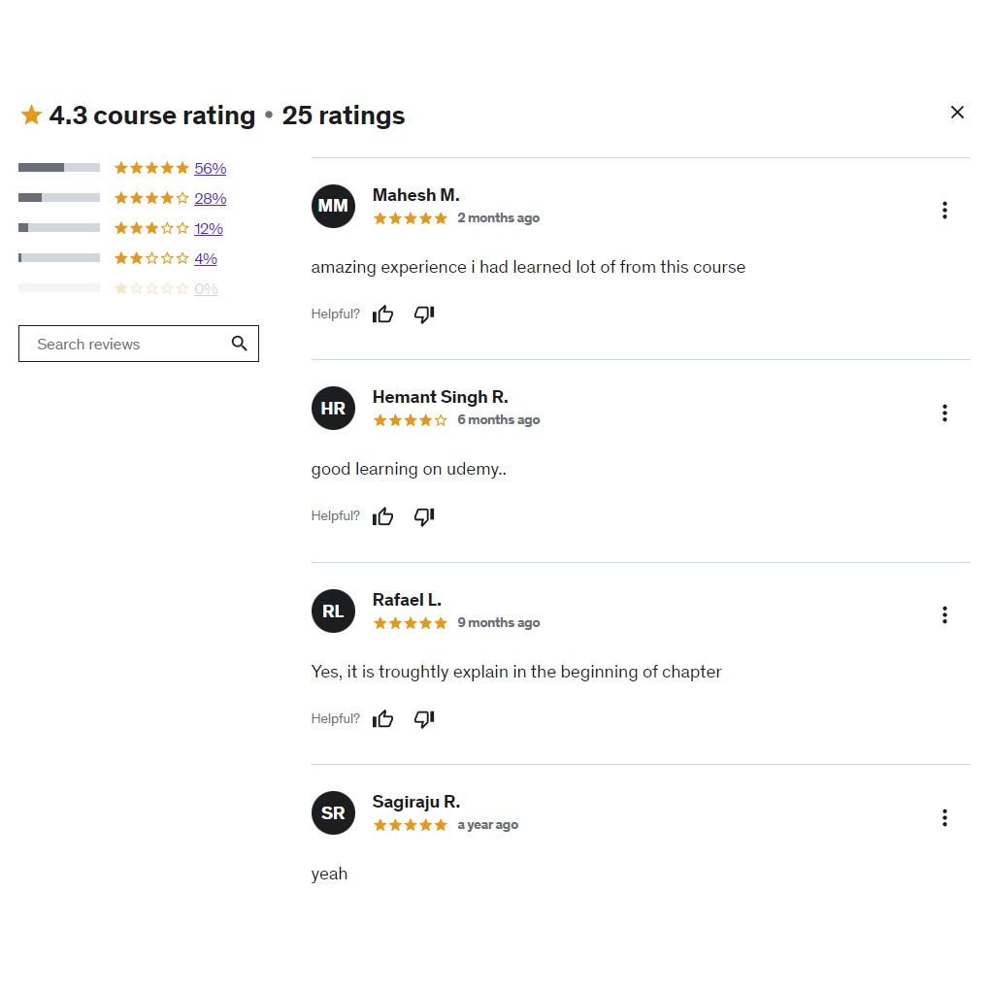Open the three-dot menu on Hemant Singh R.'s review
The image size is (991, 991).
pyautogui.click(x=944, y=413)
